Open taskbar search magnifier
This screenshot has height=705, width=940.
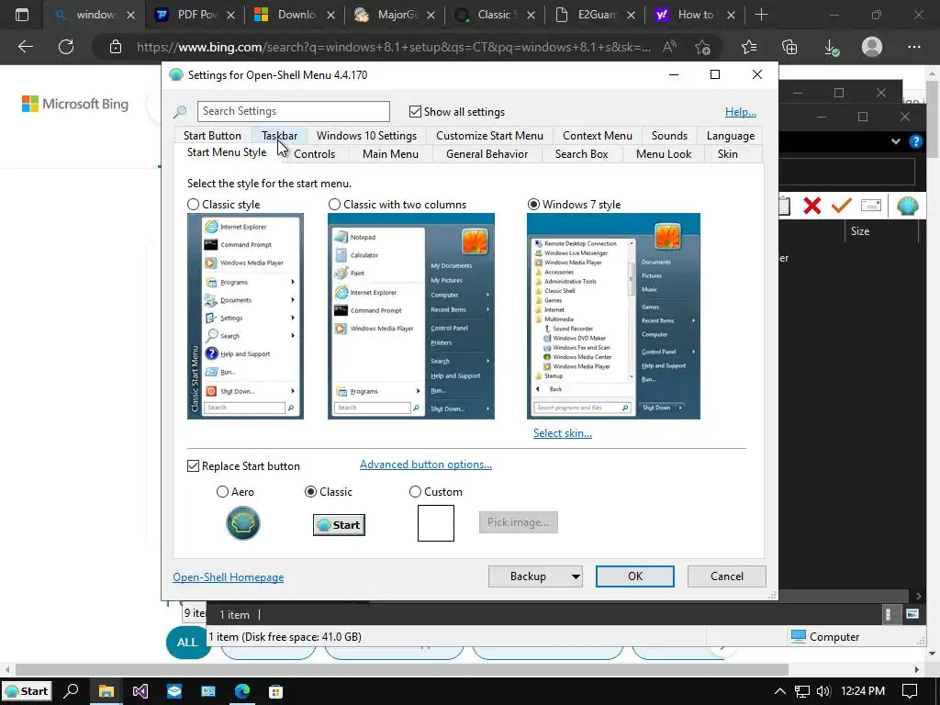tap(71, 691)
